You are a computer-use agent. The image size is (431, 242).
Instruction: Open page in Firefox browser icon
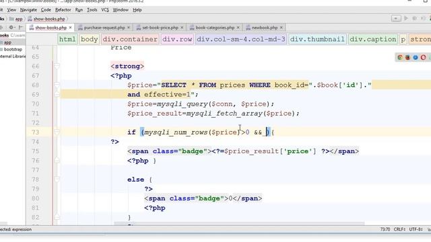point(407,57)
